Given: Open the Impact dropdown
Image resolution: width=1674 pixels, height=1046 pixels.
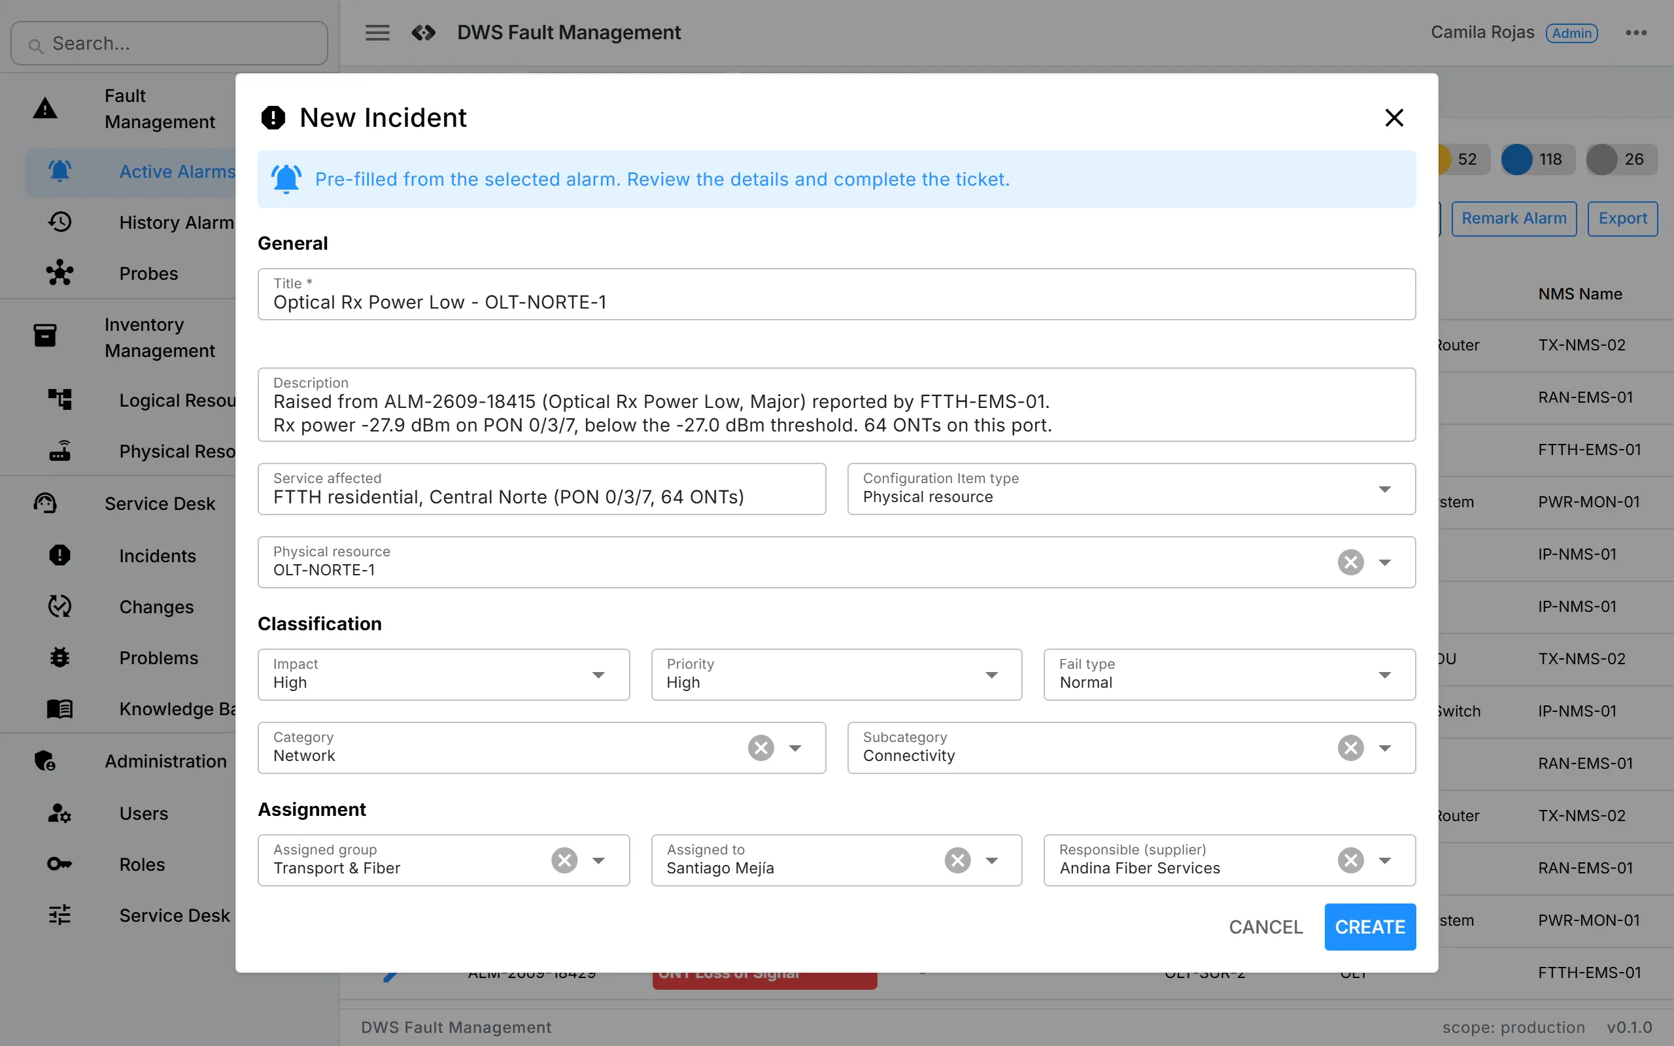Looking at the screenshot, I should point(443,675).
